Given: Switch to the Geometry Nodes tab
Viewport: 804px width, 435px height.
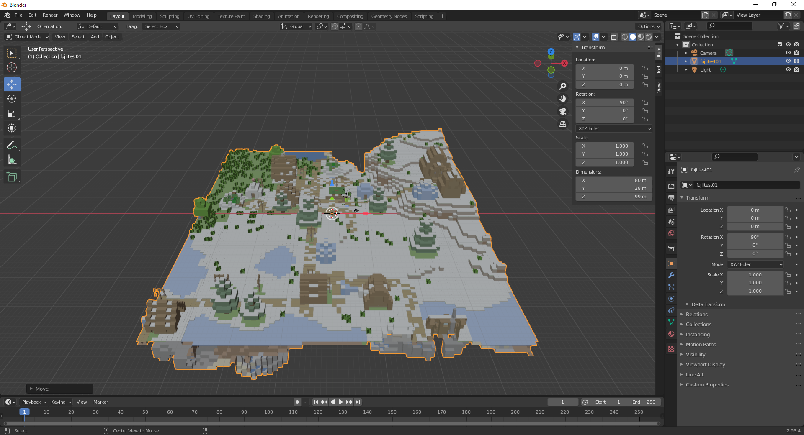Looking at the screenshot, I should 389,16.
